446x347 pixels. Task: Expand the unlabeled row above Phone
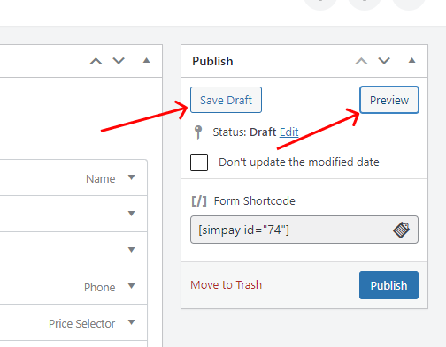132,250
